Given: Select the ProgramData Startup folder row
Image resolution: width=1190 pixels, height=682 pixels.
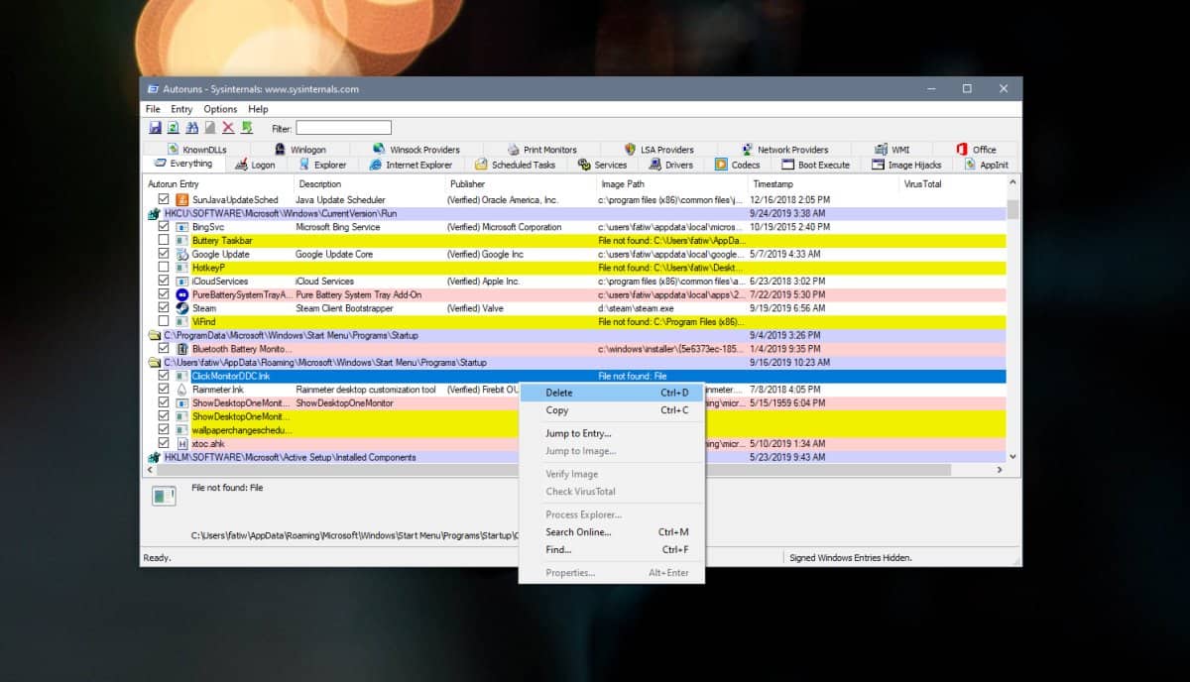Looking at the screenshot, I should pyautogui.click(x=278, y=335).
